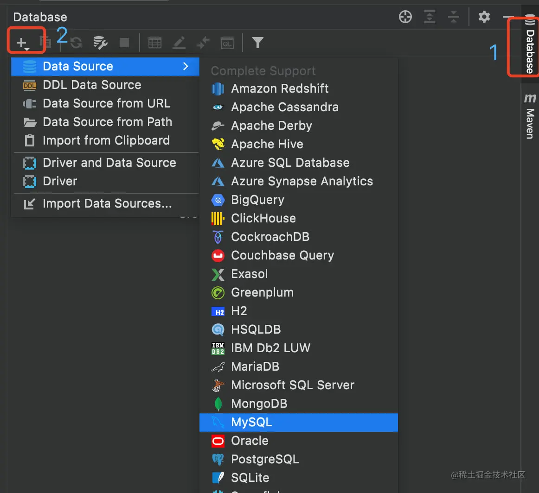Click the crosshair Select Opened File icon

405,17
